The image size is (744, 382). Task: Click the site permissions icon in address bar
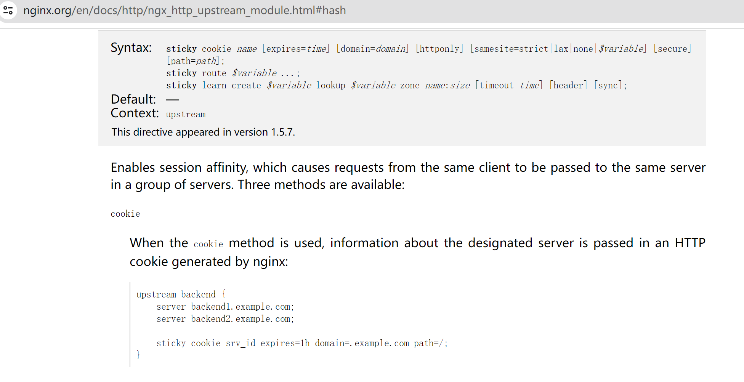pyautogui.click(x=8, y=10)
